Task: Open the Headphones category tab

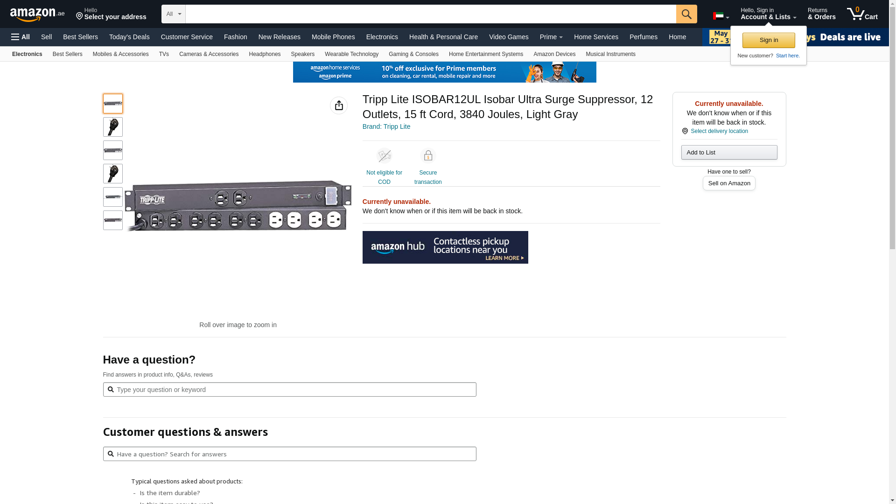Action: [265, 54]
